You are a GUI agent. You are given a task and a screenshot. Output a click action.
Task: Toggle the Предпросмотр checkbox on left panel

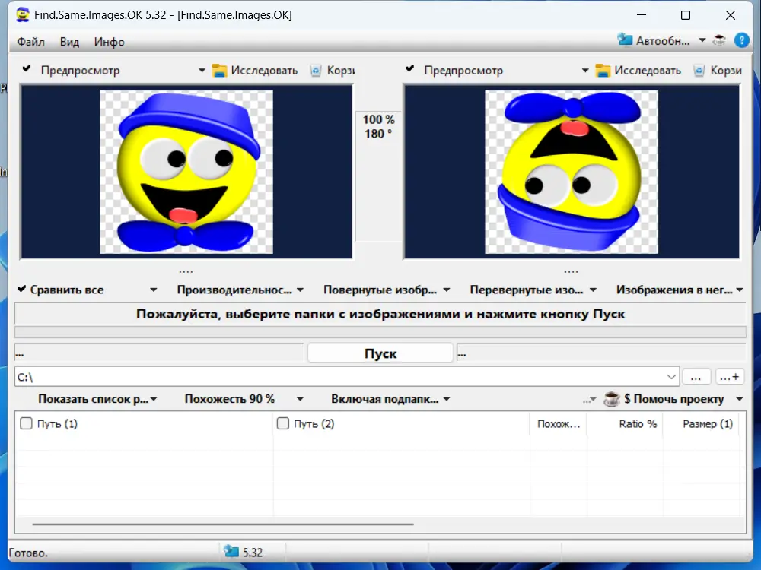(24, 70)
